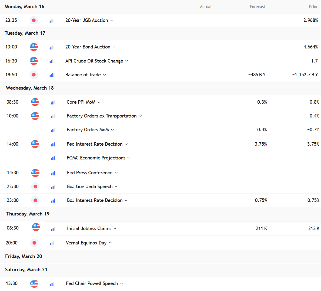Expand the Initial Jobless Claims chevron
321x291 pixels.
[x=115, y=228]
